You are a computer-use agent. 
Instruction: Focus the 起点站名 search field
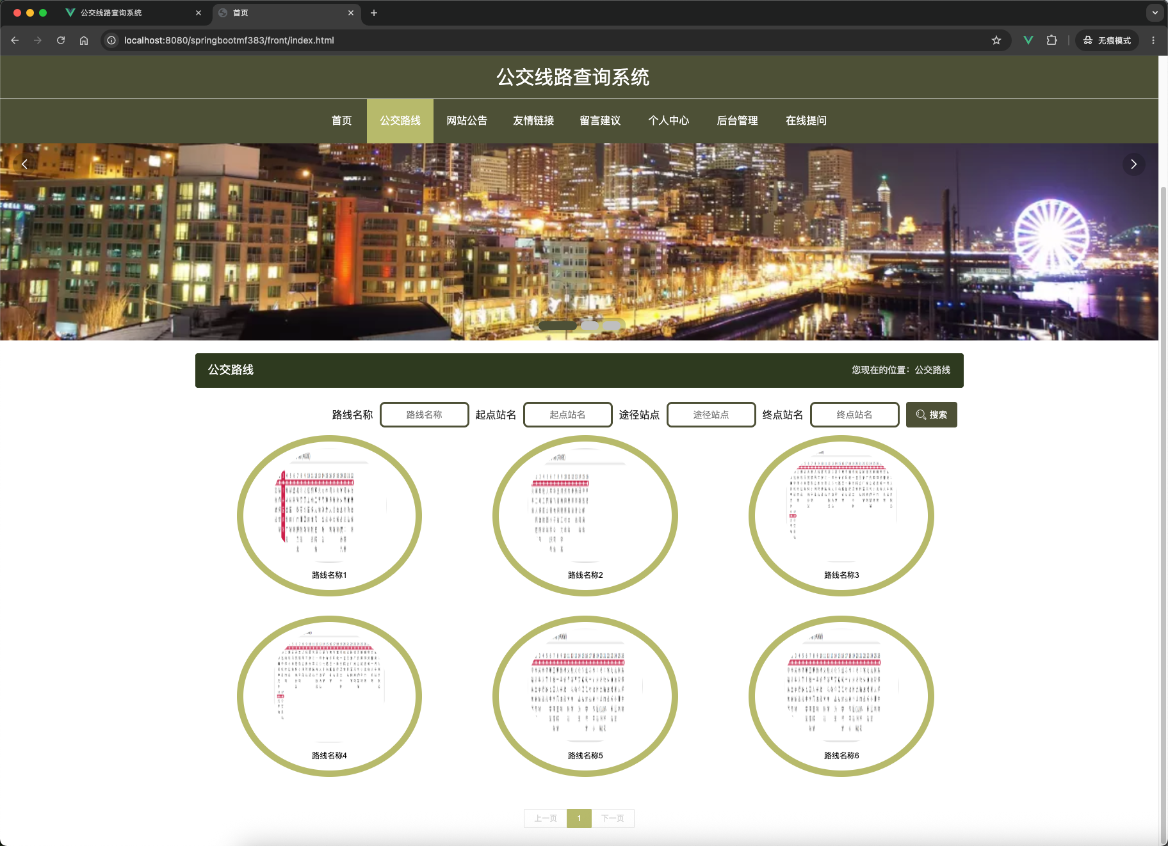pos(568,415)
